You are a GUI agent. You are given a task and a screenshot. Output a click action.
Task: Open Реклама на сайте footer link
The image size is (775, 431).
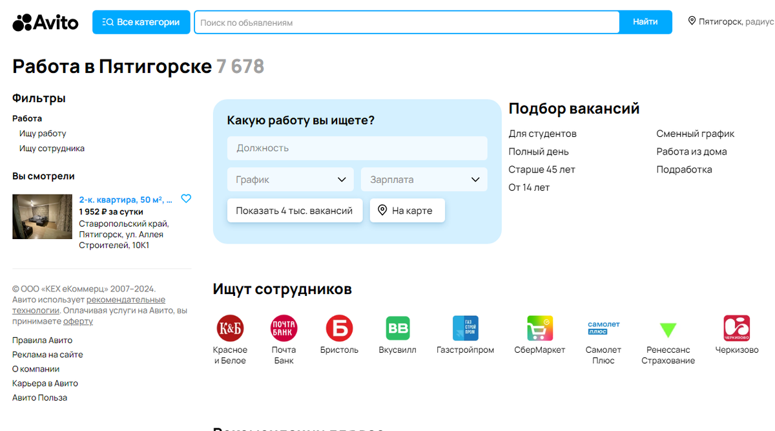click(x=48, y=354)
